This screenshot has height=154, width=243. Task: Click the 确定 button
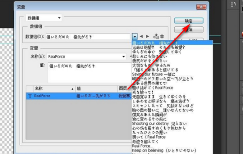tap(189, 21)
